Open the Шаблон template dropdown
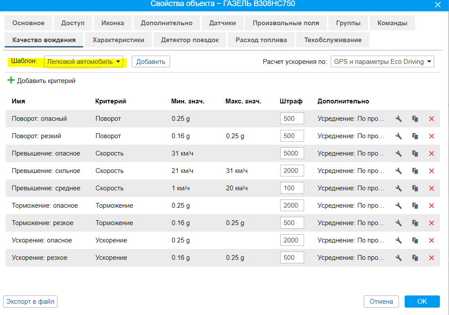 (84, 62)
